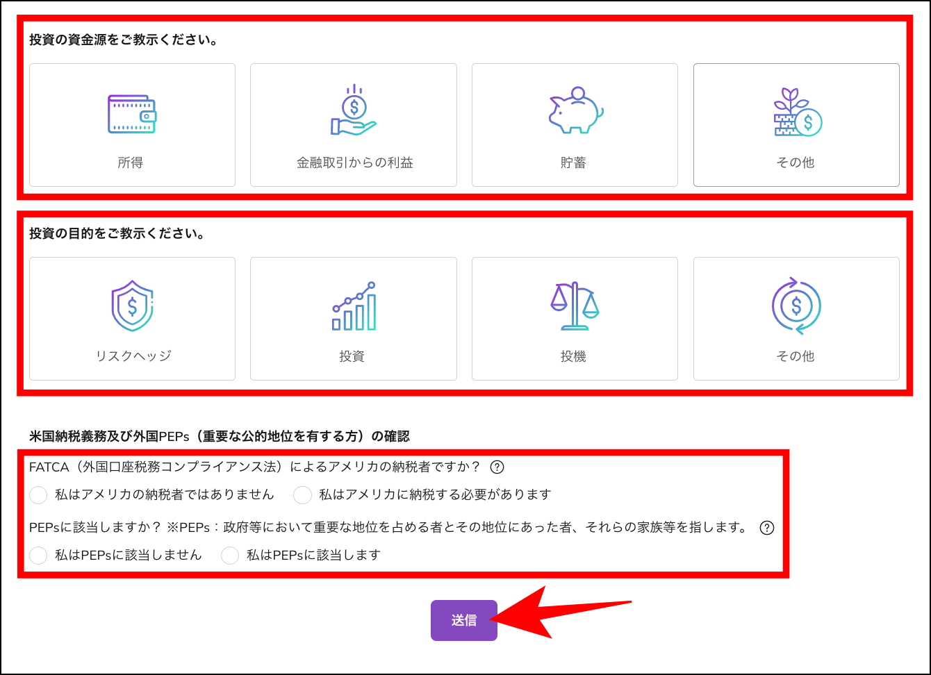Choose 私はPEPsに該当します
This screenshot has width=931, height=675.
pyautogui.click(x=230, y=556)
